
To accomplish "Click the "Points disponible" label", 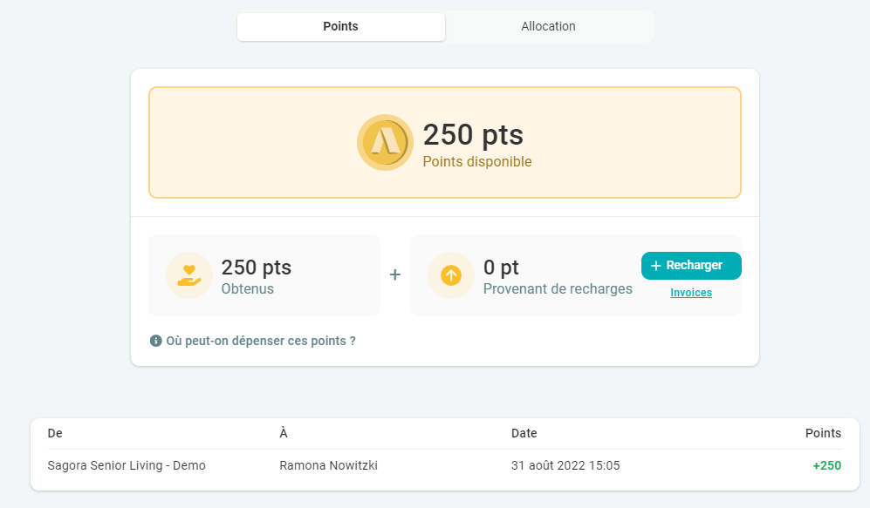I will 476,161.
